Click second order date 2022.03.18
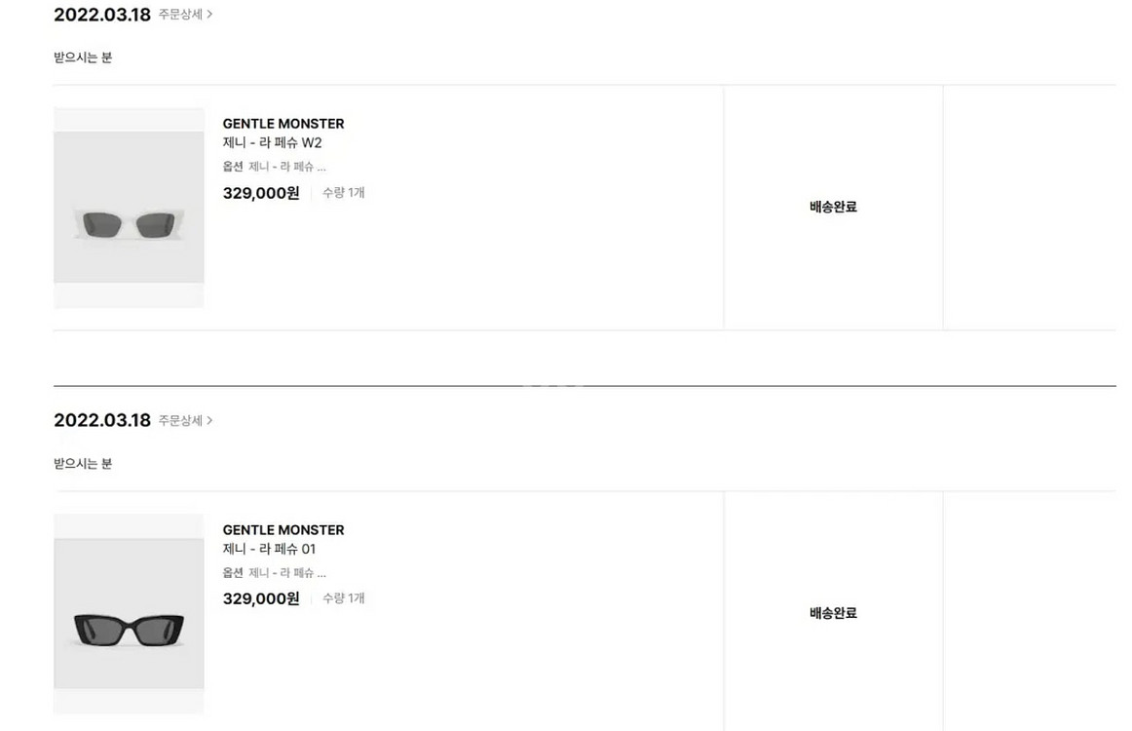The width and height of the screenshot is (1132, 731). [102, 420]
